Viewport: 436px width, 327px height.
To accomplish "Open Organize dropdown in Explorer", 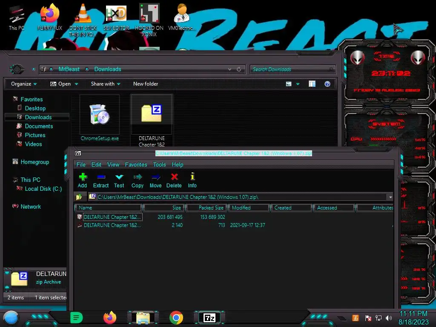I will 24,84.
